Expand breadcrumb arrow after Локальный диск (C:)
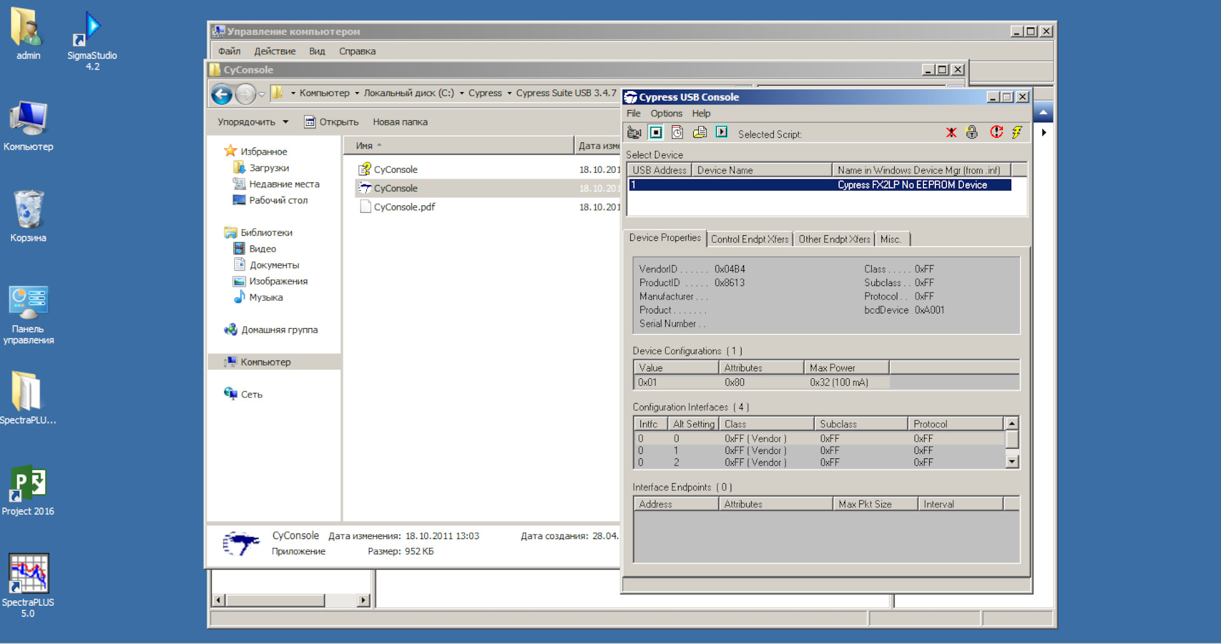 (x=462, y=93)
